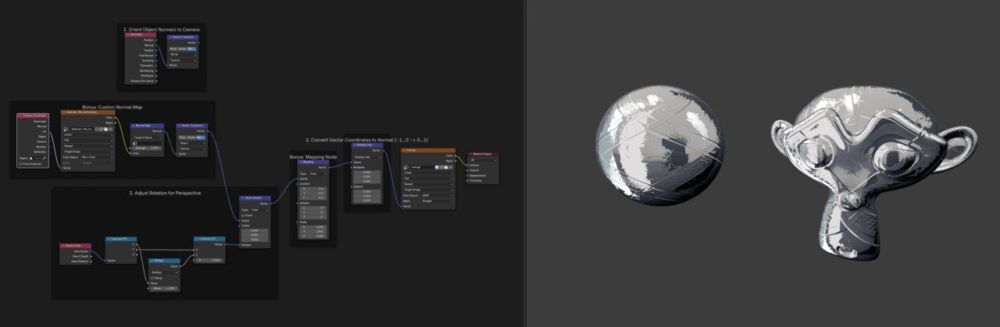Click open folder icon in dearven-tile_normal node
The image size is (1000, 327).
pyautogui.click(x=106, y=129)
